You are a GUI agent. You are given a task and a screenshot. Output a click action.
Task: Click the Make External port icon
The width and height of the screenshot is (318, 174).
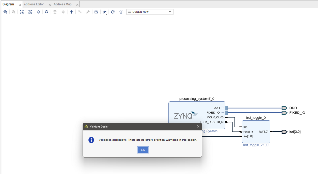(80, 12)
